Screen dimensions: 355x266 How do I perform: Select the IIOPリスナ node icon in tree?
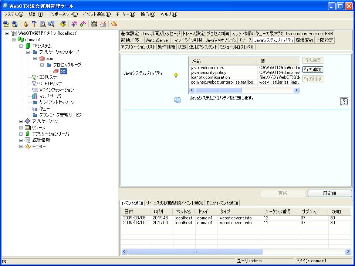point(35,77)
